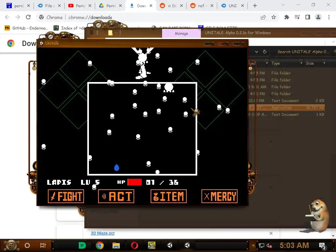The width and height of the screenshot is (336, 252).
Task: Select the 1 KB Text Document row
Action: [x=287, y=115]
